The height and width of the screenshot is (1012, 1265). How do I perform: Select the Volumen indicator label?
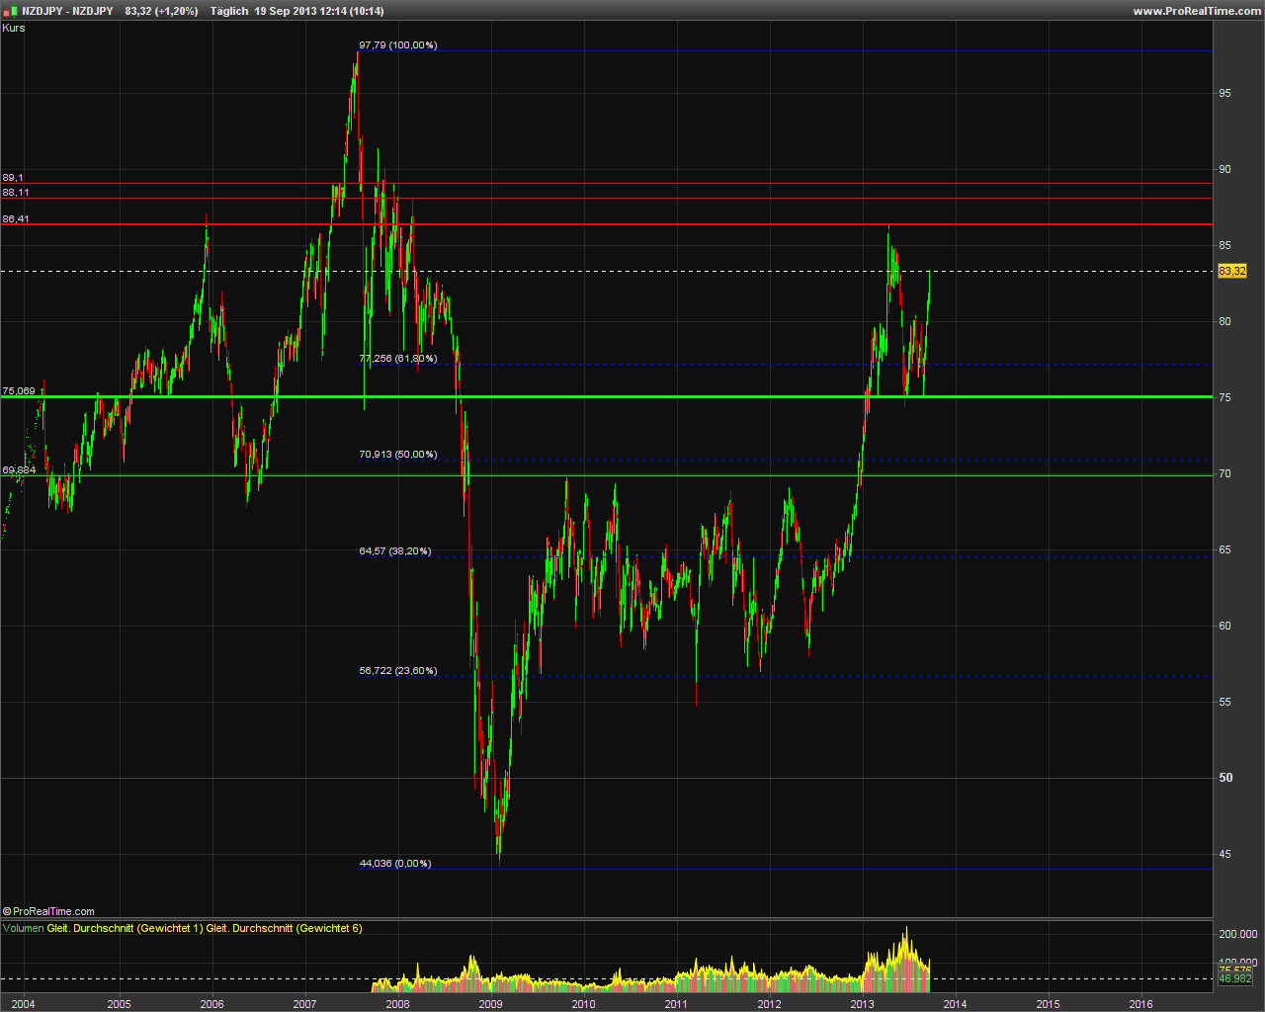coord(24,928)
